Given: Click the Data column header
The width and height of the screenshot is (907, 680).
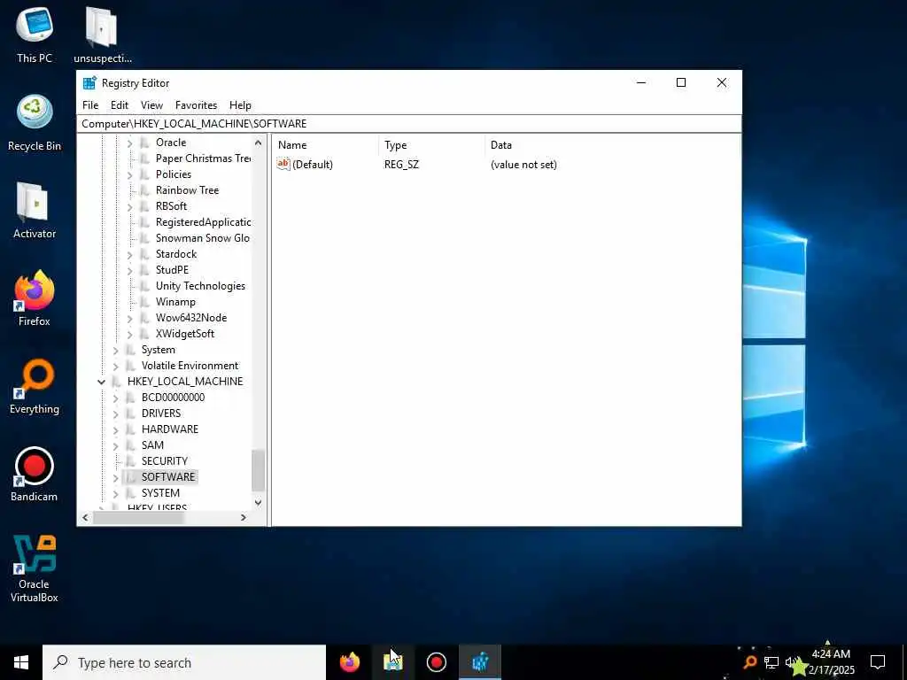Looking at the screenshot, I should tap(612, 145).
